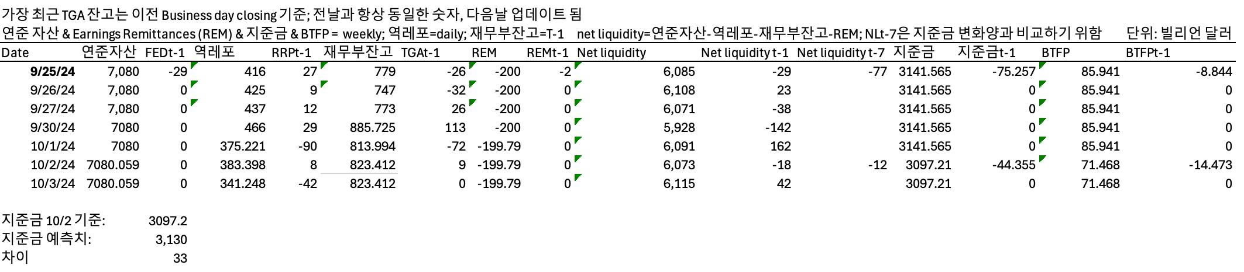Select the RRPt-1 header cell

291,53
